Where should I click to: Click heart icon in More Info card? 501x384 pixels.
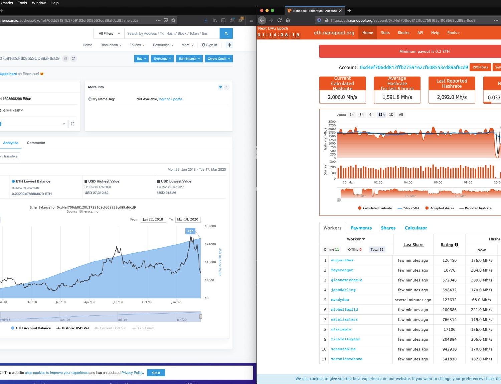(x=220, y=87)
